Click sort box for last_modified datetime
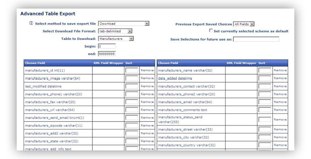The height and width of the screenshot is (159, 311). coord(132,86)
